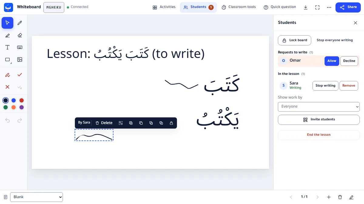Click the 1/1 page indicator
Image resolution: width=364 pixels, height=204 pixels.
[304, 197]
